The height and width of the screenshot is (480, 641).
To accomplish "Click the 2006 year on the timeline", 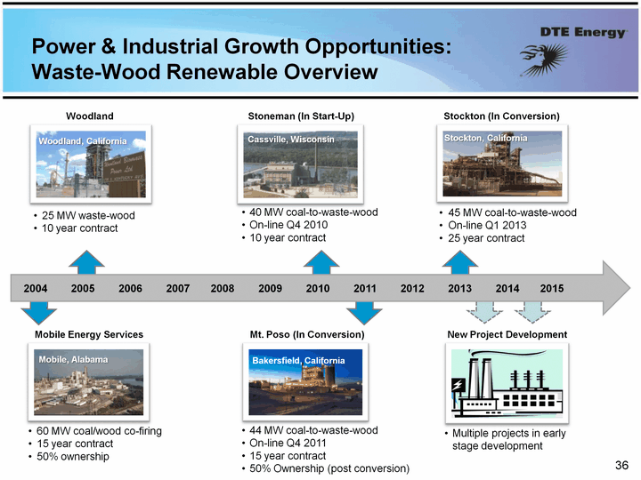I will click(130, 289).
